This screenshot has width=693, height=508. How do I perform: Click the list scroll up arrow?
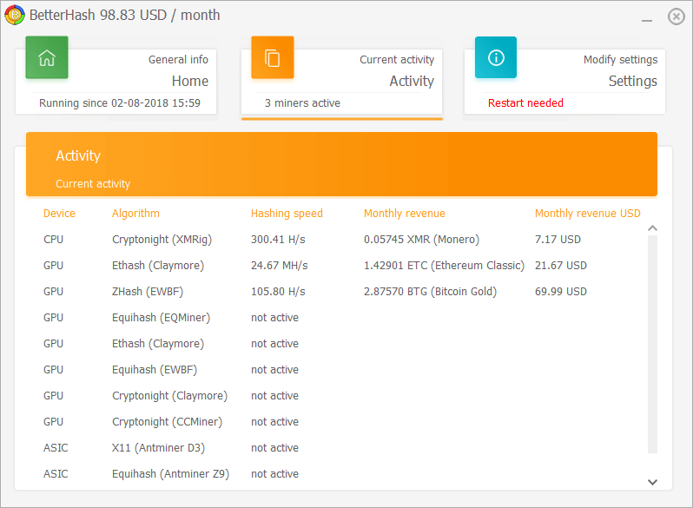[x=652, y=228]
